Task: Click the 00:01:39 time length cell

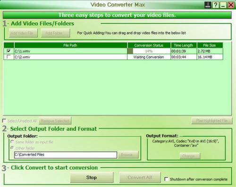Action: click(184, 51)
